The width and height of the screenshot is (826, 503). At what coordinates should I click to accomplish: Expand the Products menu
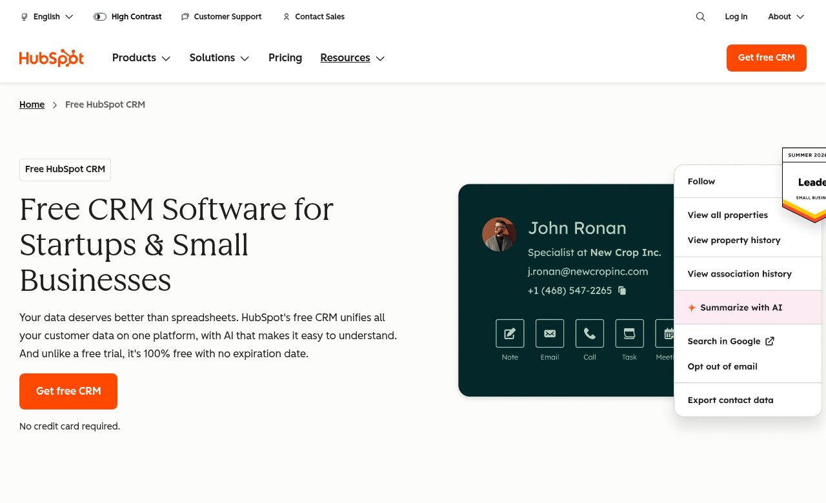(141, 58)
